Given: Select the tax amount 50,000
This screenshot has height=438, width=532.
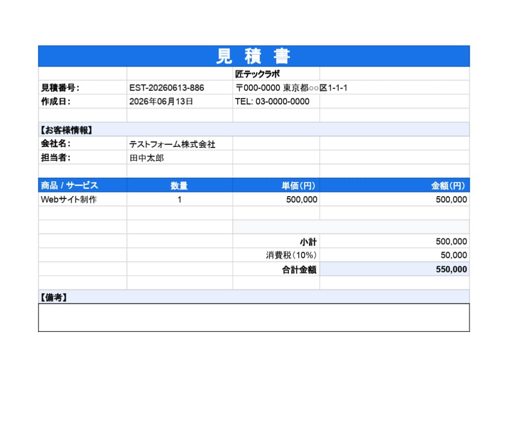Looking at the screenshot, I should click(x=454, y=255).
